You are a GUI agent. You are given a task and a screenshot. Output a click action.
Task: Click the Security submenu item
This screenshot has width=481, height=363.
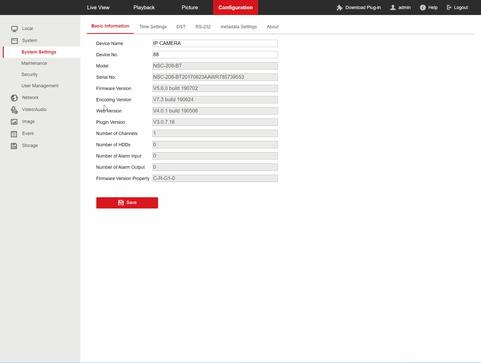click(x=30, y=74)
